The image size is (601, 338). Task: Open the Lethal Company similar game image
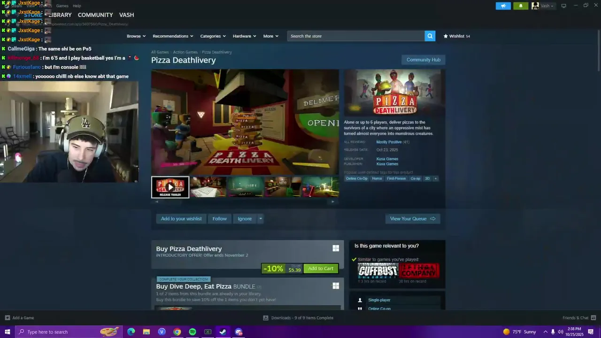pos(419,270)
